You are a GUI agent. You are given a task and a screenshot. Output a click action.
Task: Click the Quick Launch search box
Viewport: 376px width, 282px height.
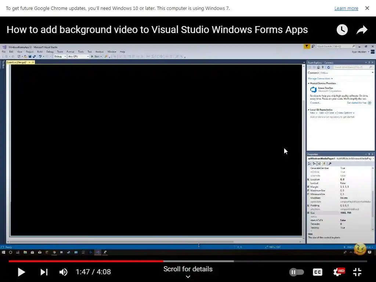[336, 46]
